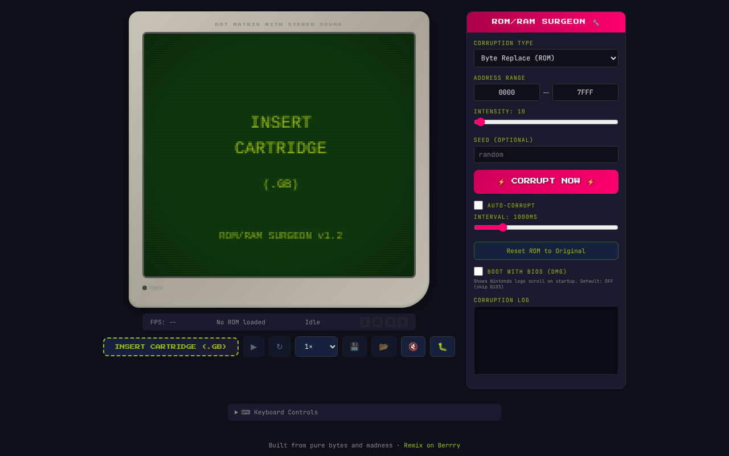Click the start address field 0000

pyautogui.click(x=507, y=92)
